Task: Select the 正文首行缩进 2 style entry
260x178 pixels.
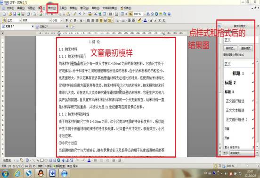Action: (x=239, y=119)
